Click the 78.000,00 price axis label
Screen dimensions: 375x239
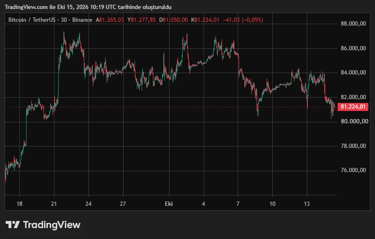coord(353,146)
